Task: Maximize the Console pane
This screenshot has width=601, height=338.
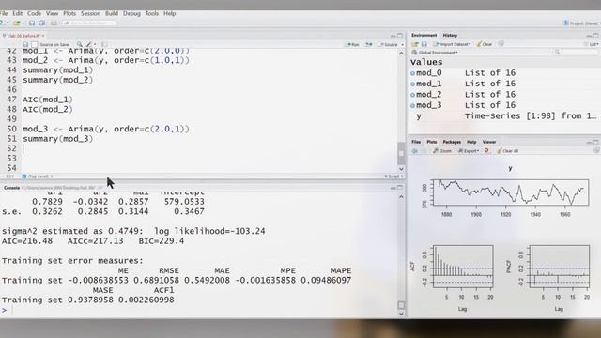Action: [x=400, y=188]
